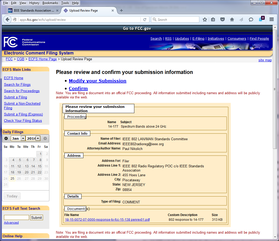Open the Firefox hamburger menu
Viewport: 279px width, 241px height.
(272, 19)
